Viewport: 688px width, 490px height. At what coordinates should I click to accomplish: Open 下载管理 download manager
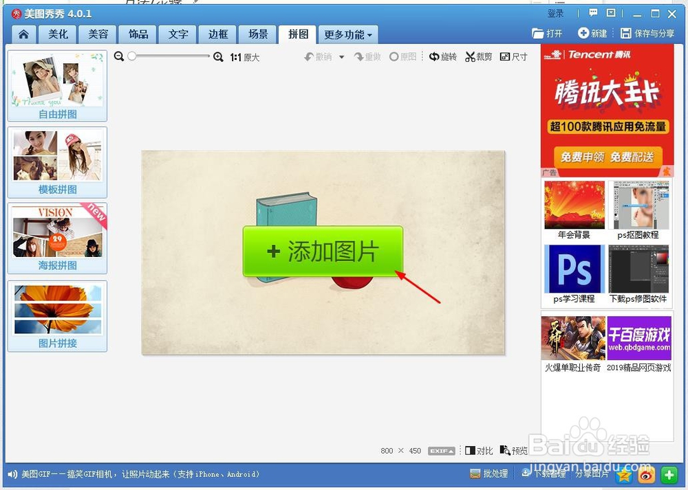click(x=543, y=474)
